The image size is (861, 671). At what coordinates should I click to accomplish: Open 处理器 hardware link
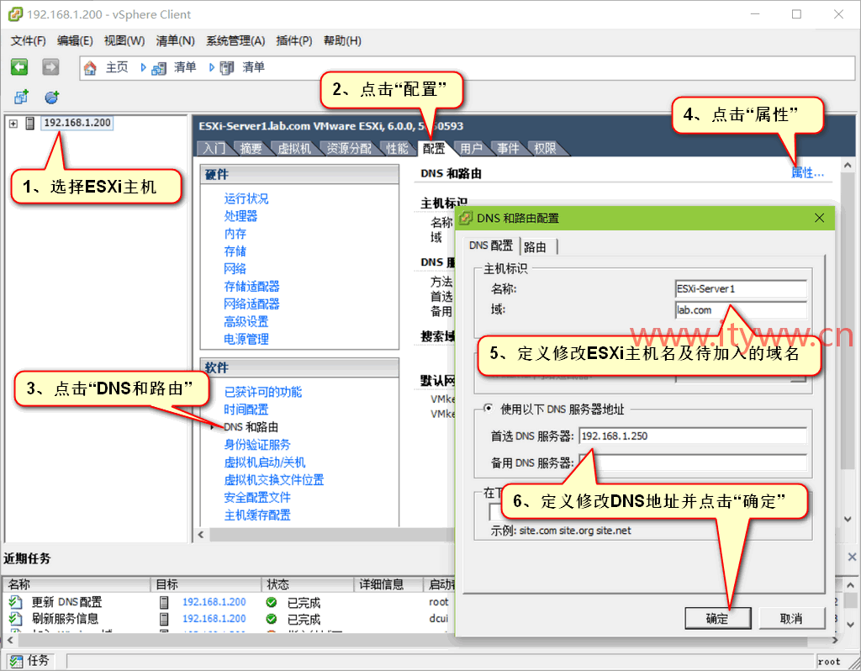(240, 216)
